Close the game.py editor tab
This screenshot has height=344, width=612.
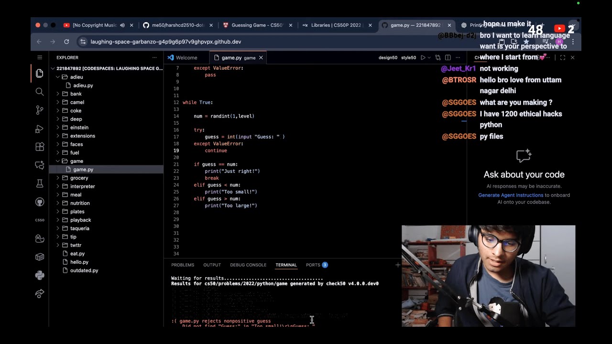[261, 58]
